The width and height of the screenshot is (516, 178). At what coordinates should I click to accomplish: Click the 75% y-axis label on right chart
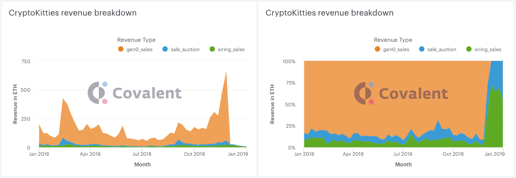click(x=290, y=83)
